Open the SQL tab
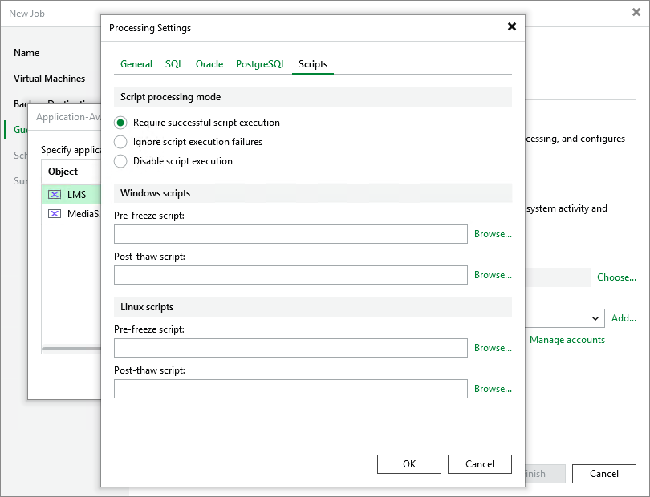Screen dimensions: 650x497 pyautogui.click(x=174, y=64)
